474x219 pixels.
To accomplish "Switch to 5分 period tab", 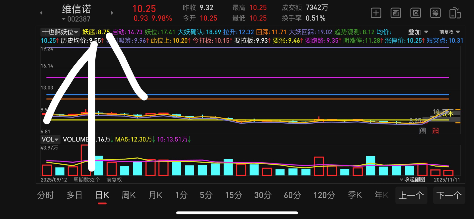I will click(206, 195).
